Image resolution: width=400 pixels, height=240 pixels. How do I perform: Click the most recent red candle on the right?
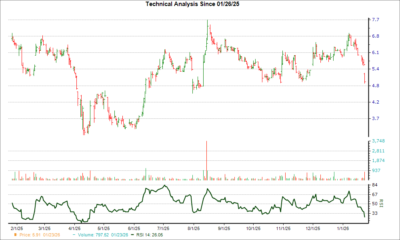pos(365,78)
